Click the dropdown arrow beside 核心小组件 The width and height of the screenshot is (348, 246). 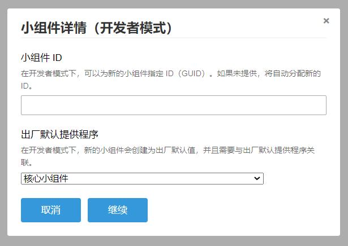(257, 178)
